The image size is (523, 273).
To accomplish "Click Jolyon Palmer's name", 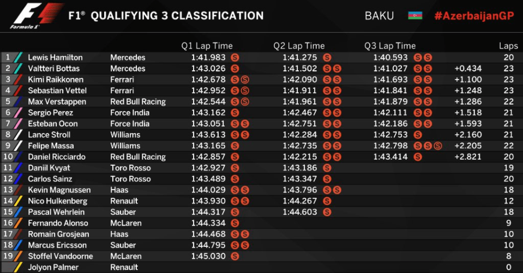I will (x=53, y=268).
